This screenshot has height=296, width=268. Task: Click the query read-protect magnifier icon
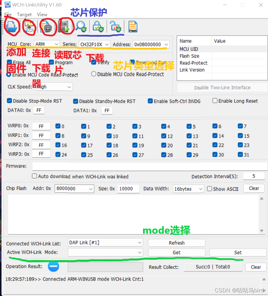tap(81, 27)
